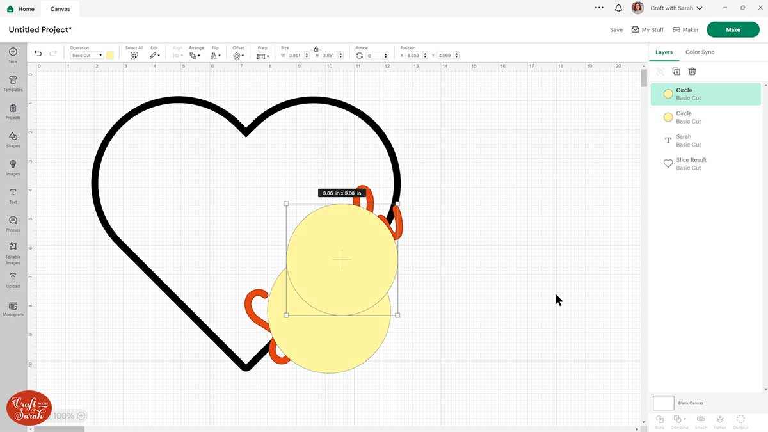This screenshot has height=432, width=768.
Task: Expand the Warp dropdown
Action: click(262, 56)
